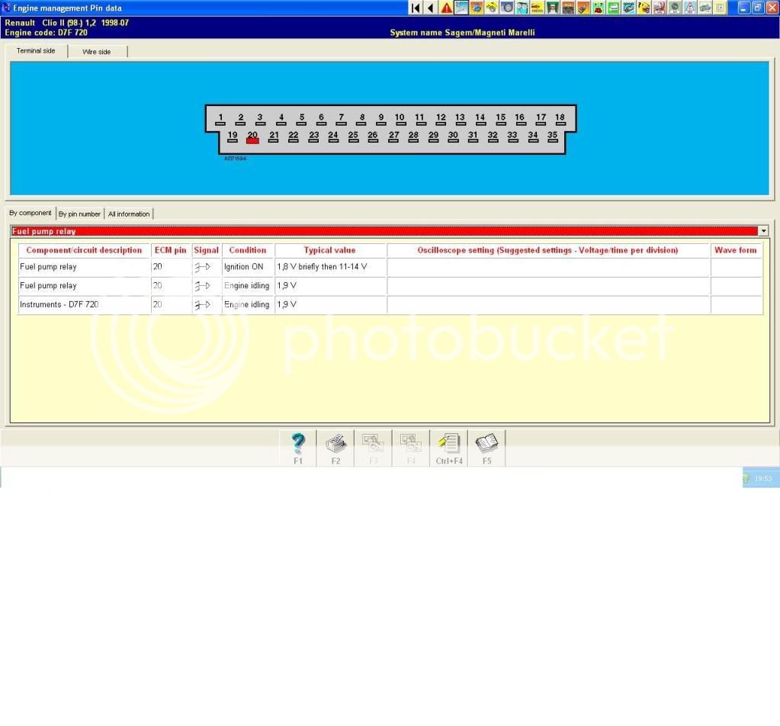Click the red highlighted pin 20 on connector
Image resolution: width=780 pixels, height=726 pixels.
coord(252,137)
